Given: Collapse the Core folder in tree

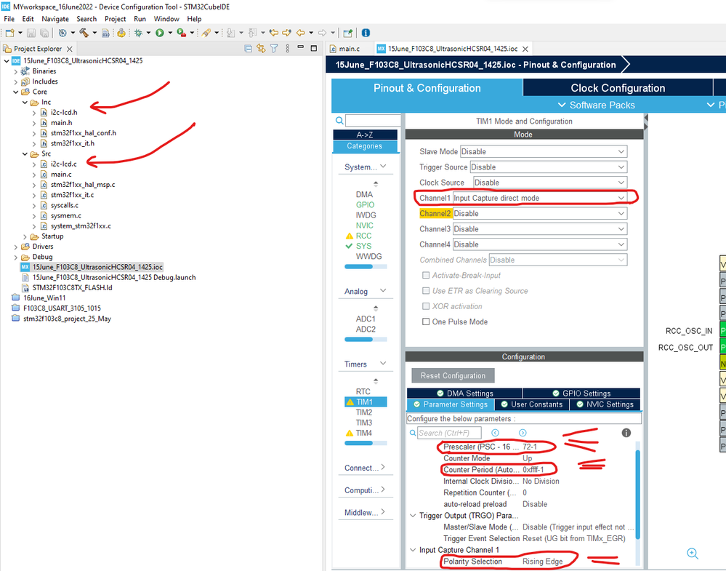Looking at the screenshot, I should click(16, 92).
